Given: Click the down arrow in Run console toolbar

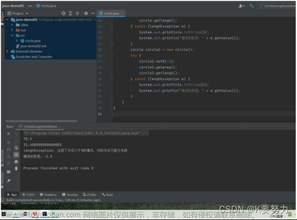Looking at the screenshot, I should click(16, 141).
